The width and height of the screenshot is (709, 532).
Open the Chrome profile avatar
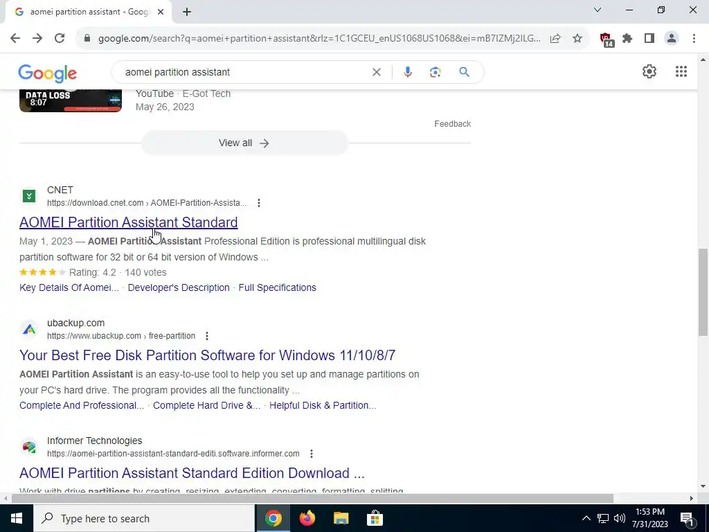pyautogui.click(x=672, y=39)
